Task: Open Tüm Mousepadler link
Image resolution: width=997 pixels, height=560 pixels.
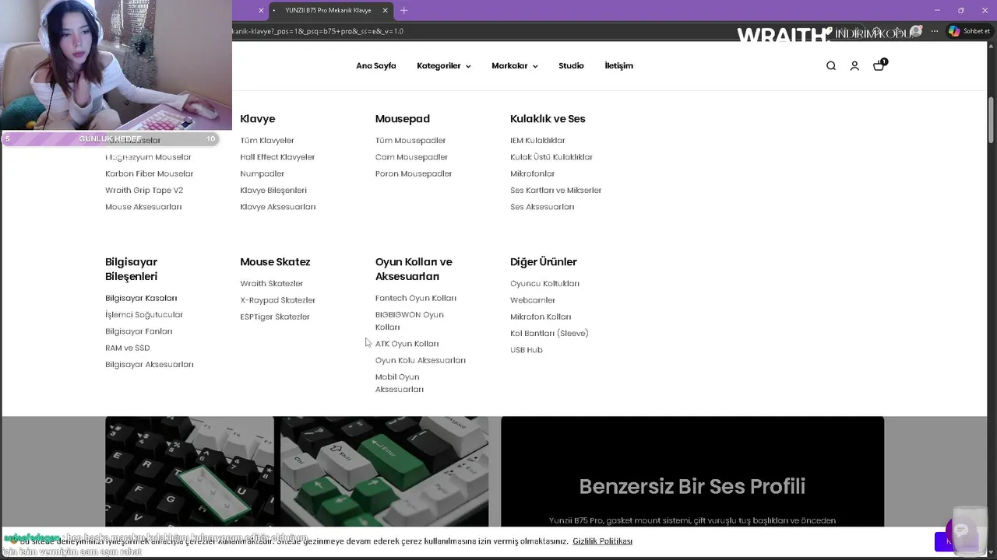Action: [x=410, y=141]
